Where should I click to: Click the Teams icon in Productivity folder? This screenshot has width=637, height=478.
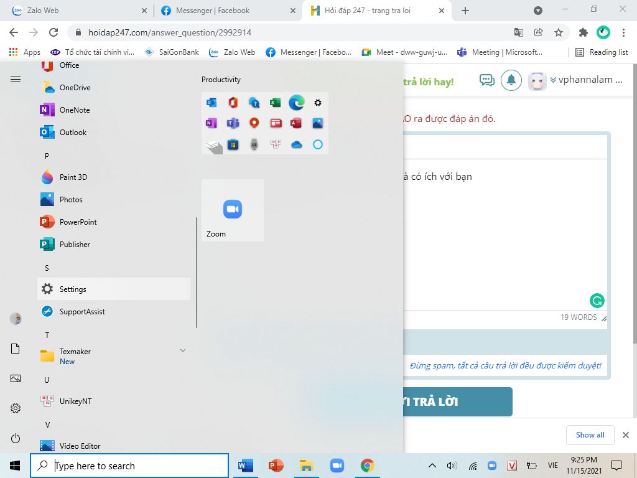point(233,123)
